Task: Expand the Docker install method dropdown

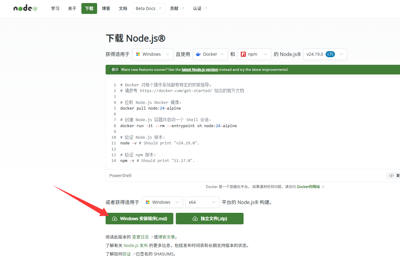Action: 210,54
